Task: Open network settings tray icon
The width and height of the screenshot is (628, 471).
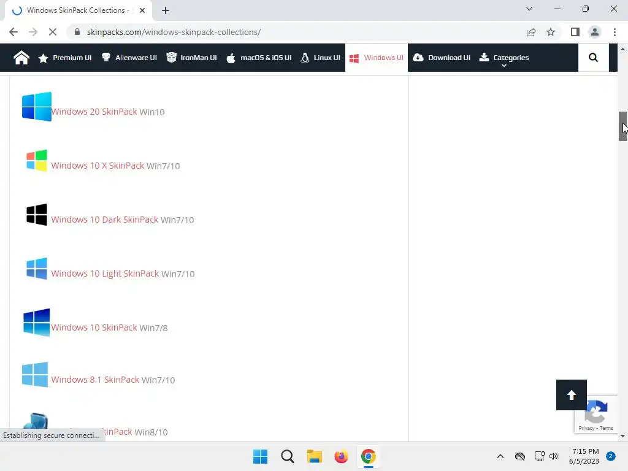Action: (x=539, y=456)
